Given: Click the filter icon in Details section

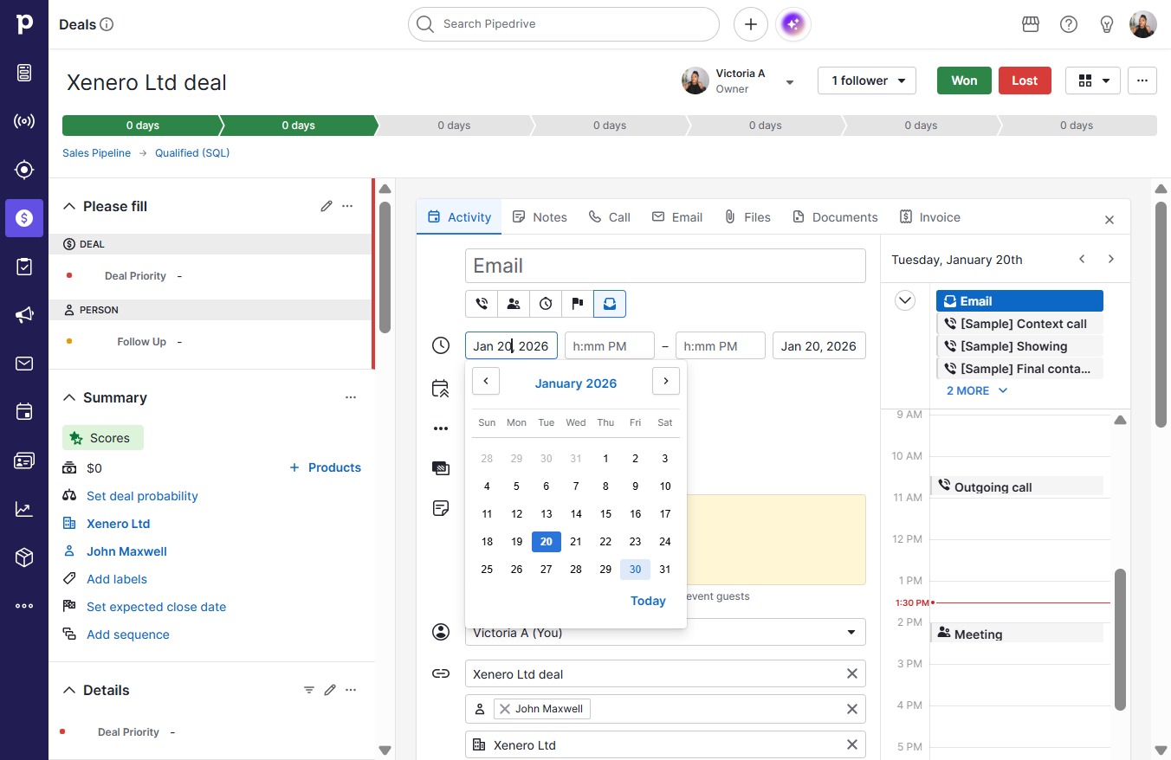Looking at the screenshot, I should (309, 690).
